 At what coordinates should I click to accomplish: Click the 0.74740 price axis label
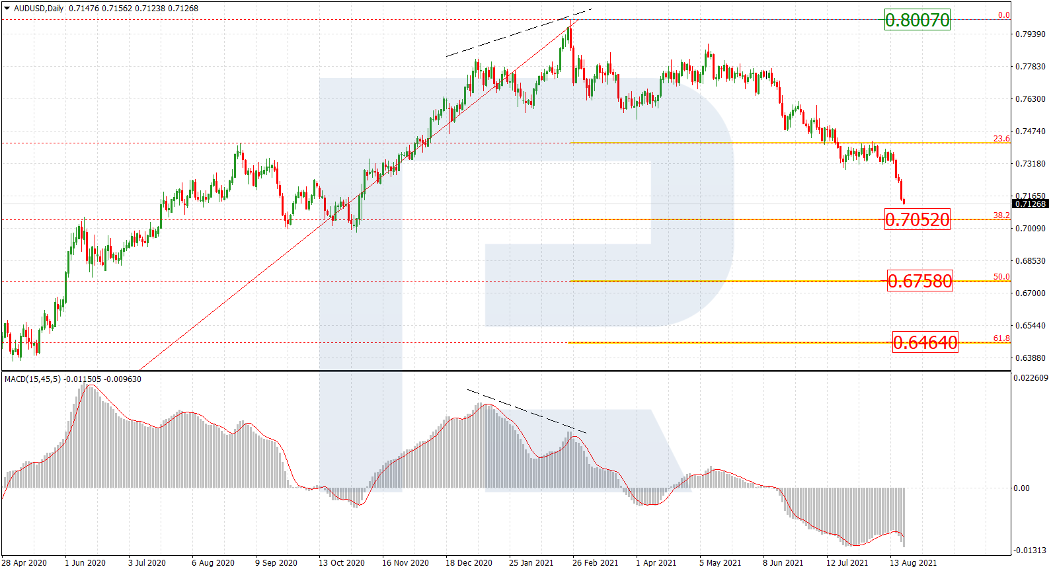pos(1031,132)
